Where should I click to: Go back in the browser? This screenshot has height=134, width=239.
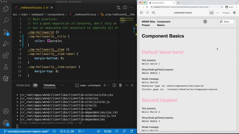point(140,7)
